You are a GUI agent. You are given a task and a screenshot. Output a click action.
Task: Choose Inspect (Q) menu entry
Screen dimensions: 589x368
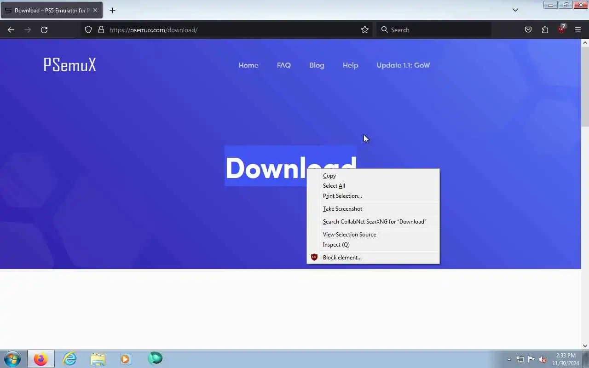(373, 245)
